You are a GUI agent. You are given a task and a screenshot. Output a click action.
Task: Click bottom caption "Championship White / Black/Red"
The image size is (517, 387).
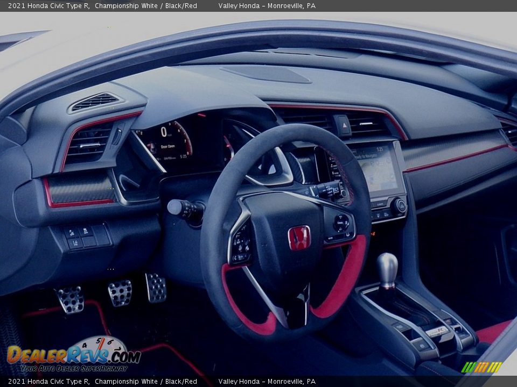146,382
